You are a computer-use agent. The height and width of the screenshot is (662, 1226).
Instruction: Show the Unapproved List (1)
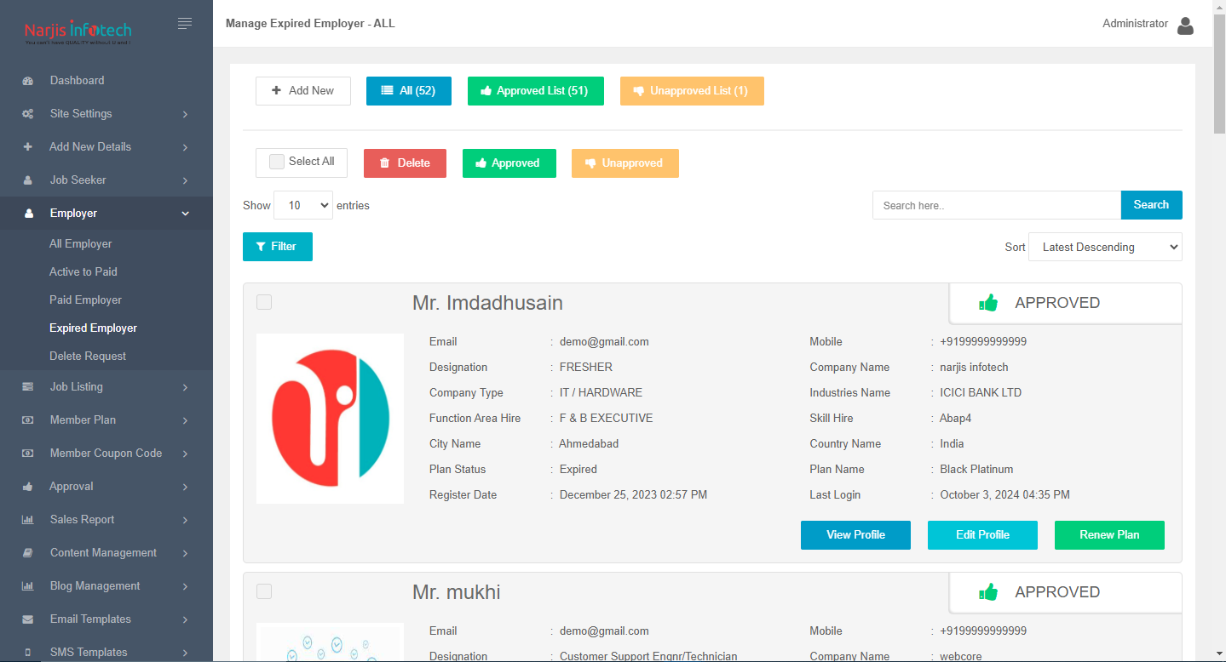click(x=692, y=91)
